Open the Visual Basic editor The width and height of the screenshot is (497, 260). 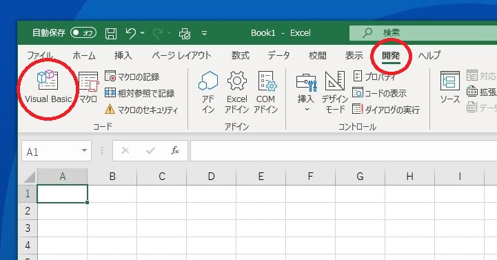pyautogui.click(x=48, y=87)
